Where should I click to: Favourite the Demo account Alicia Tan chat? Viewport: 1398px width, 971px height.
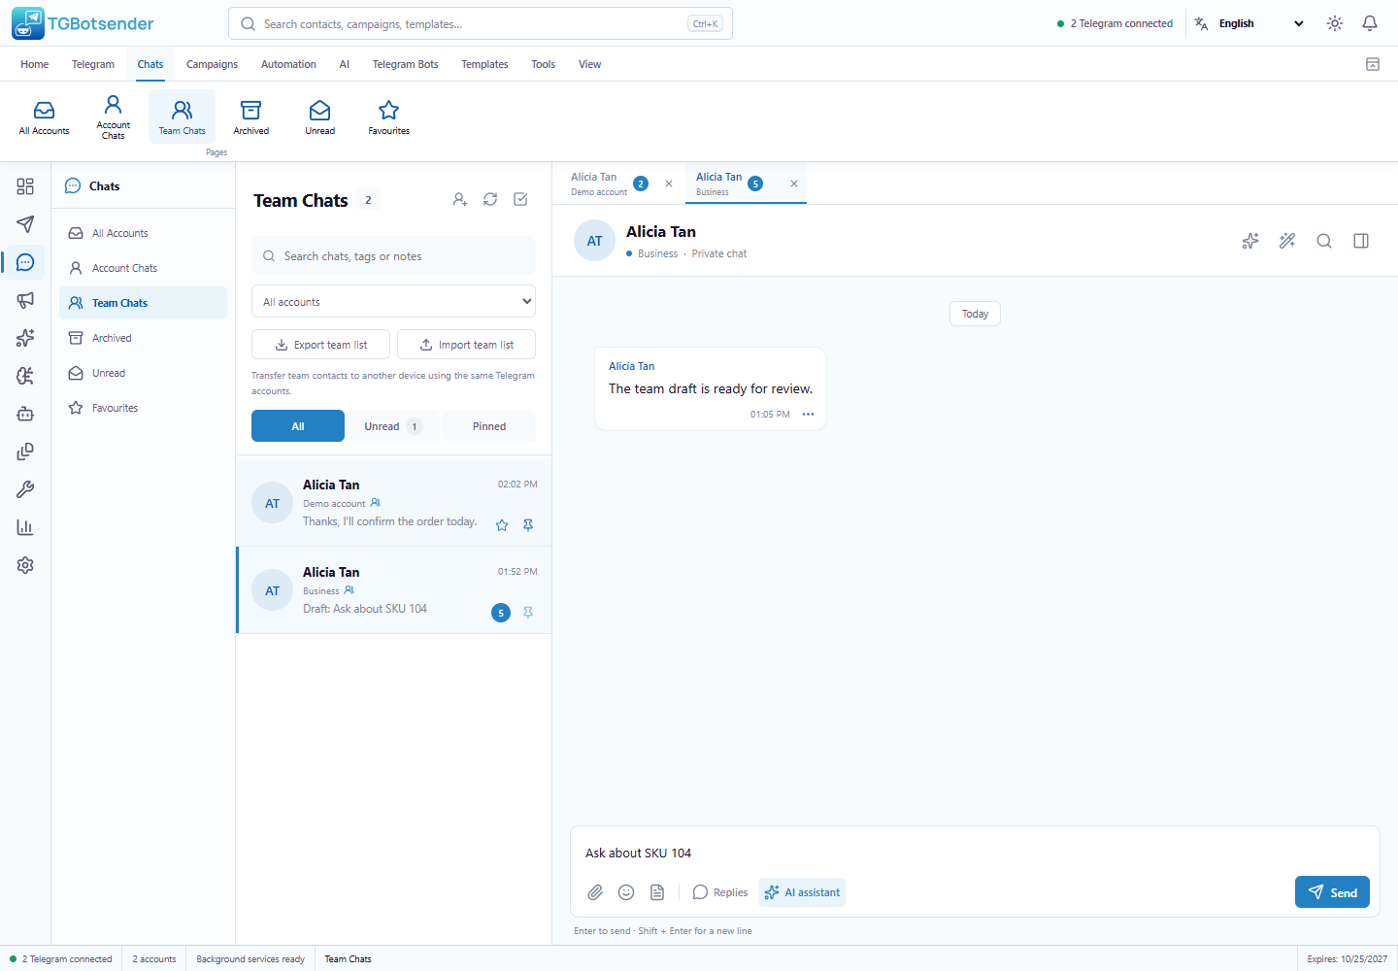(x=502, y=525)
